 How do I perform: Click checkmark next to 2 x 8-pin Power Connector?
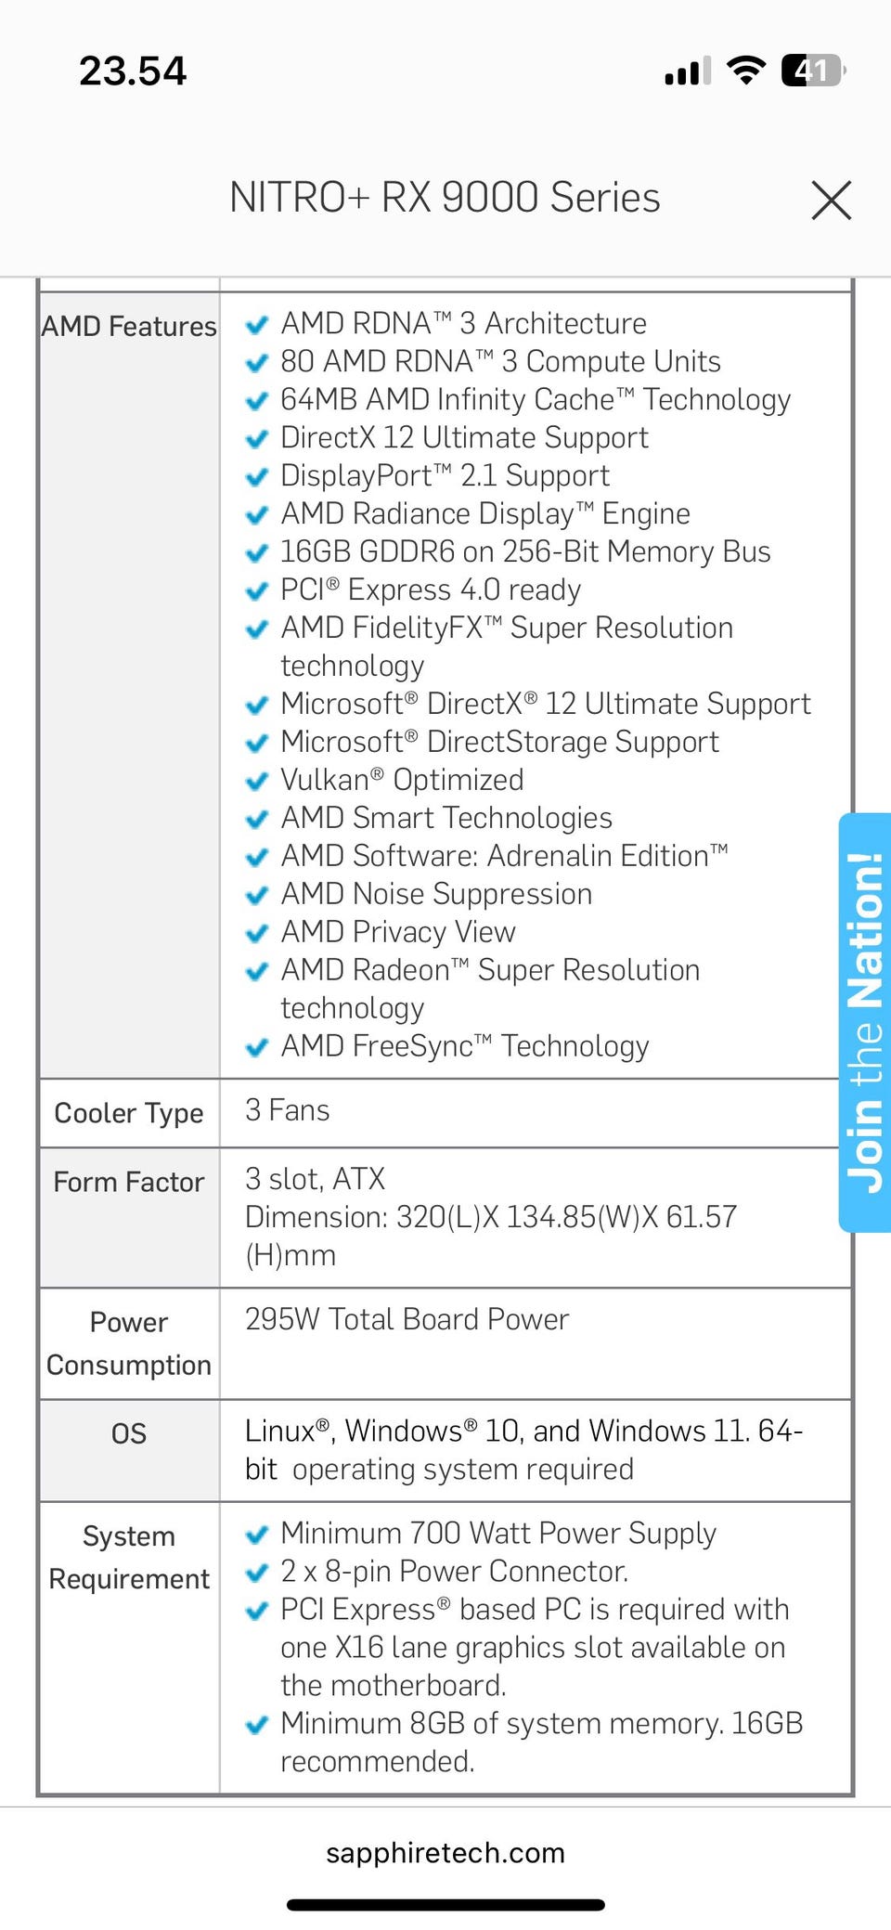(256, 1574)
